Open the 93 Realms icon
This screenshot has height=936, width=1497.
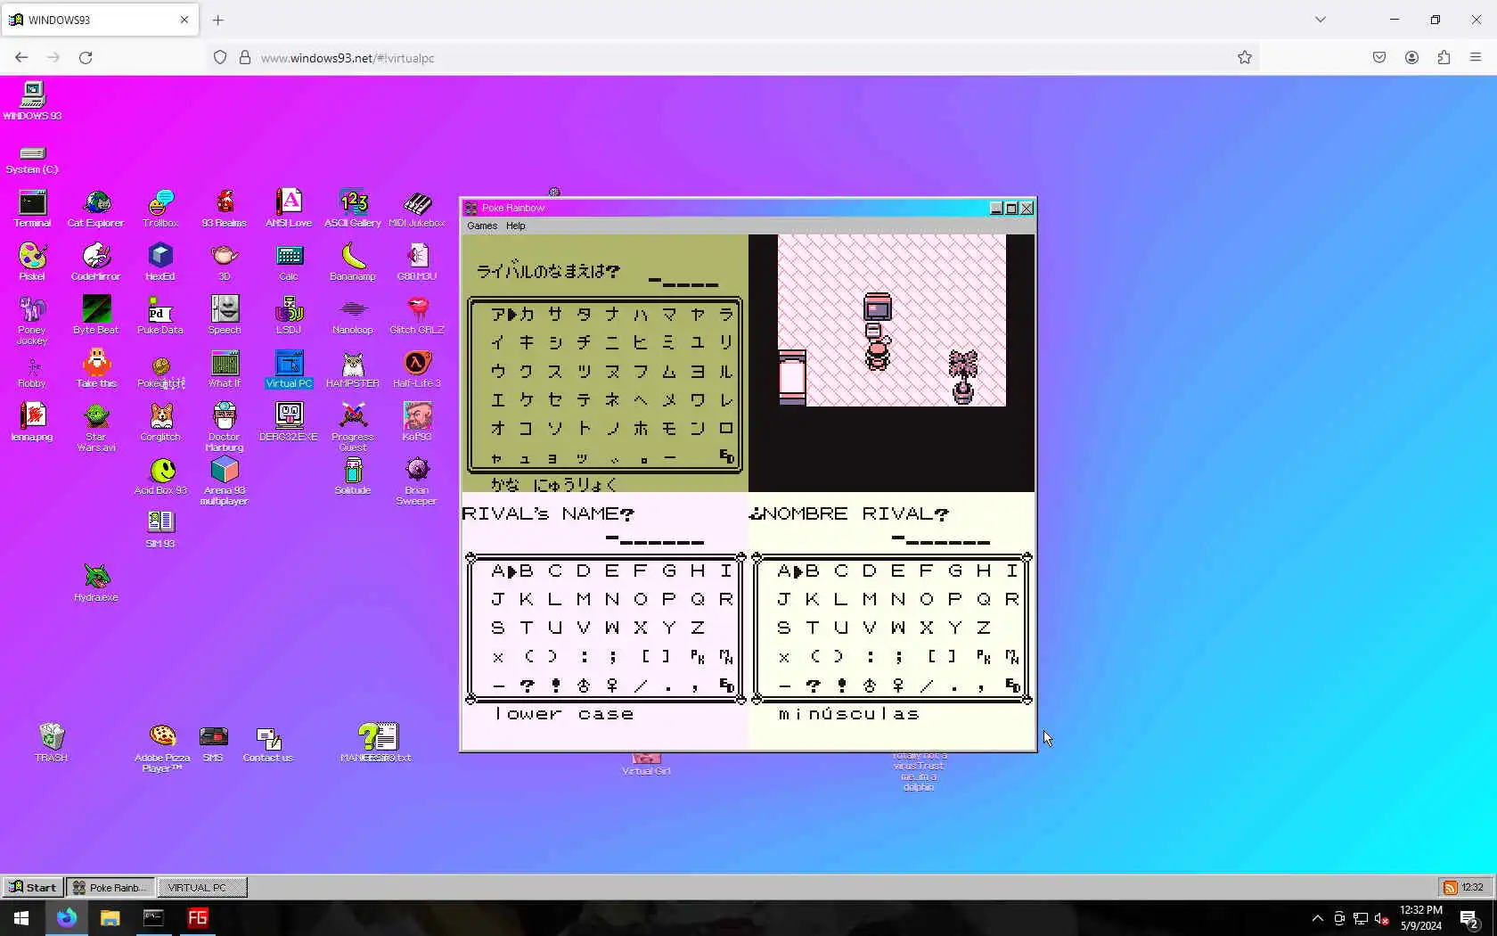[x=225, y=209]
